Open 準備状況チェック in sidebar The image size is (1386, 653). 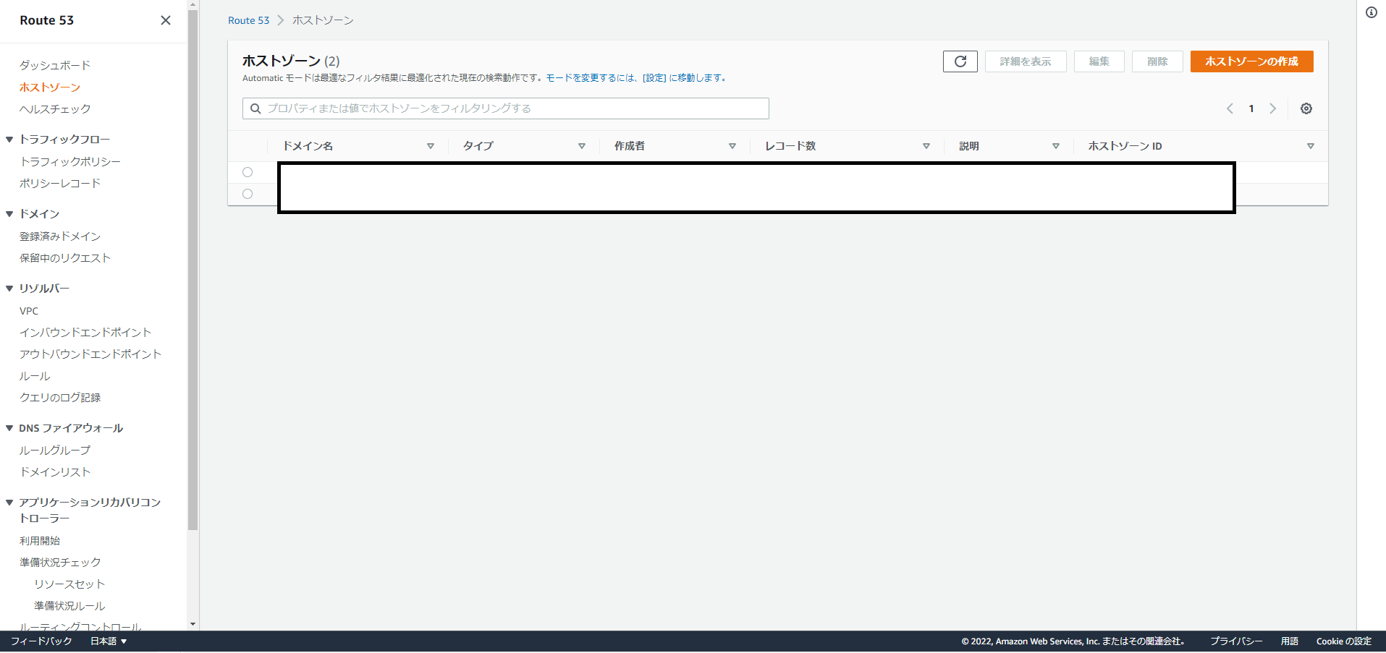point(60,562)
